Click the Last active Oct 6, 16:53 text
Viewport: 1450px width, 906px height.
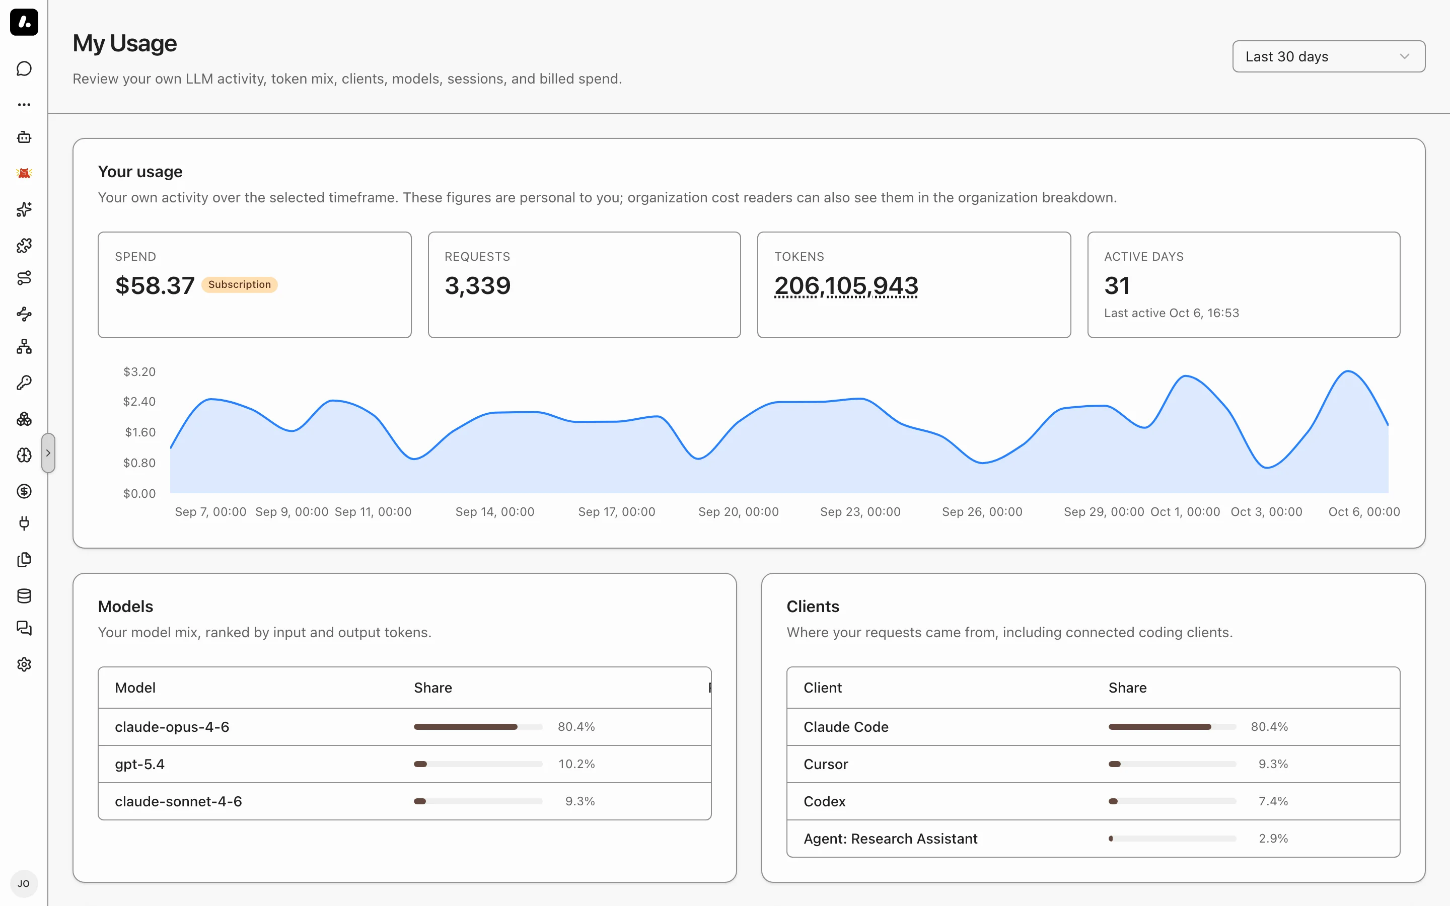click(x=1172, y=313)
